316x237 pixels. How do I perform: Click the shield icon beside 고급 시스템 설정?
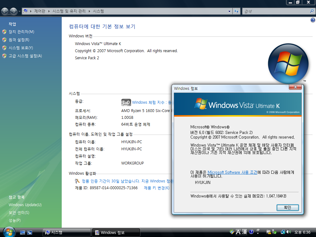click(4, 56)
